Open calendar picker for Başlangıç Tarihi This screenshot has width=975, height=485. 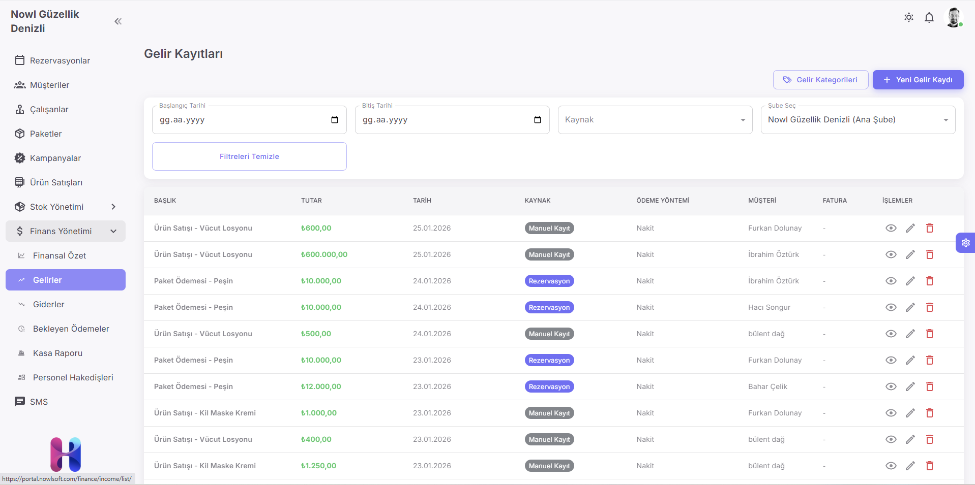click(335, 120)
